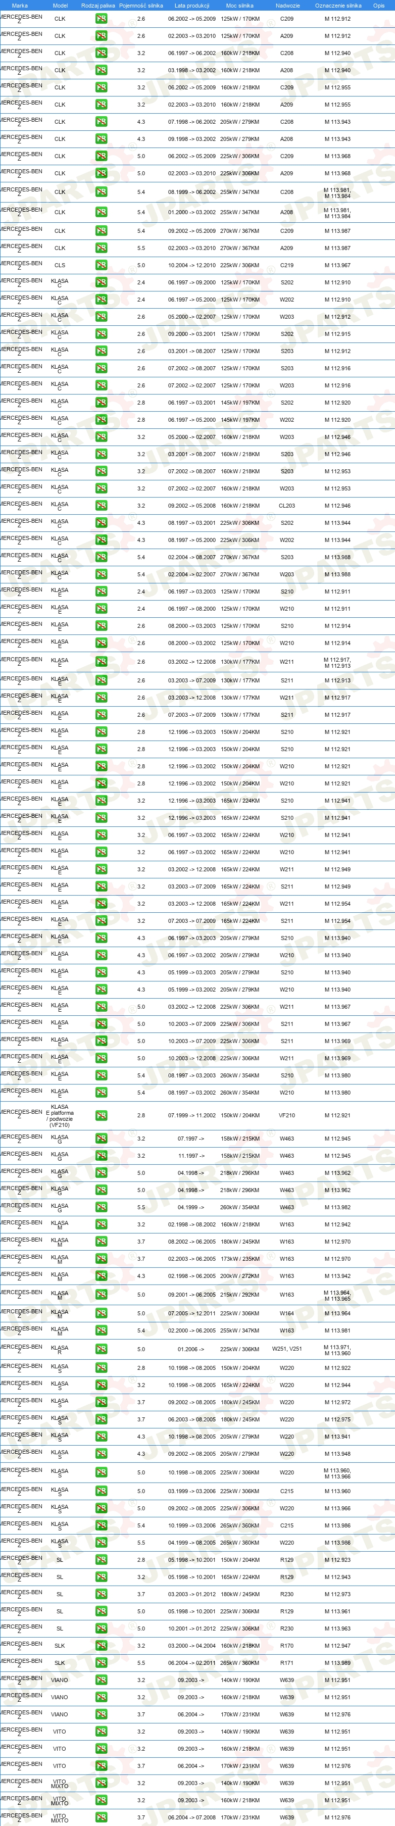
Task: Click fuel icon in Viano 3.7 M 112.976 row
Action: pyautogui.click(x=102, y=1714)
